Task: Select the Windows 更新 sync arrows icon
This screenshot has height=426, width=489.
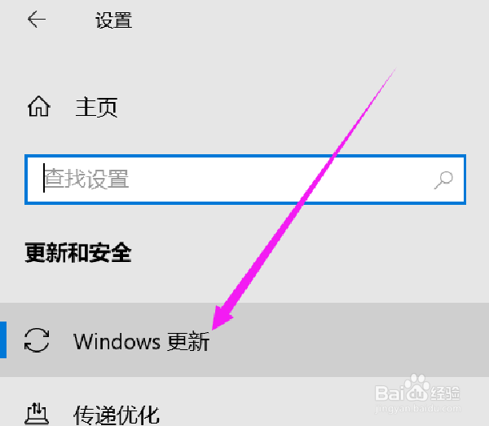Action: point(37,339)
